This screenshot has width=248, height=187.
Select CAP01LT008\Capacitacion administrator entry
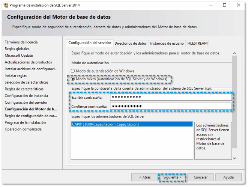tap(132, 124)
